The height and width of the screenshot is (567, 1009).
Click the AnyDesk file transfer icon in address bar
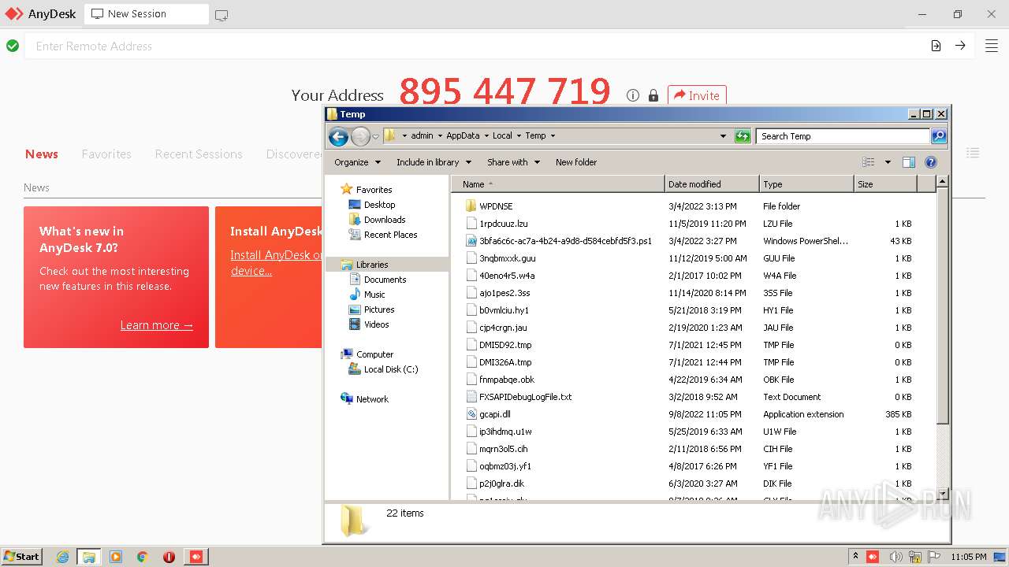(x=936, y=46)
